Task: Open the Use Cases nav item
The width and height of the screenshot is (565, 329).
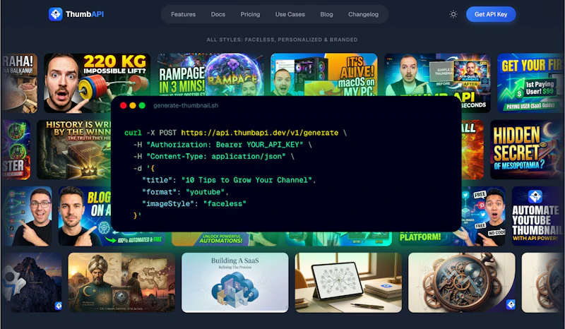Action: pyautogui.click(x=290, y=14)
